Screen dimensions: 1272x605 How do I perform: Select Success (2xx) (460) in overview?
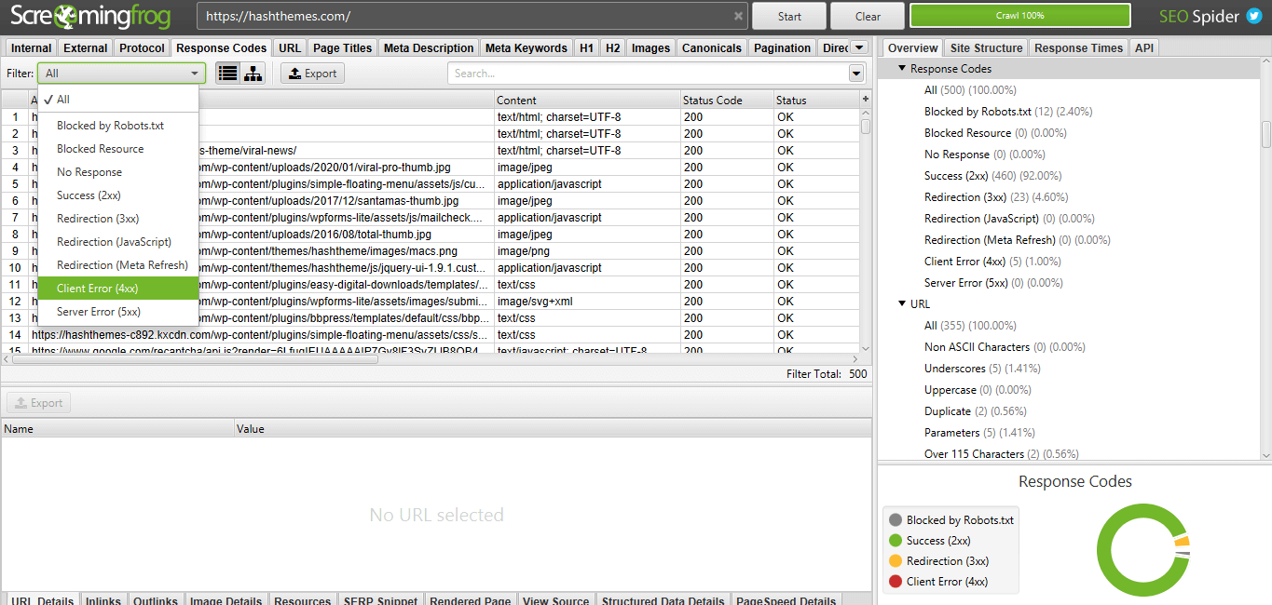993,176
